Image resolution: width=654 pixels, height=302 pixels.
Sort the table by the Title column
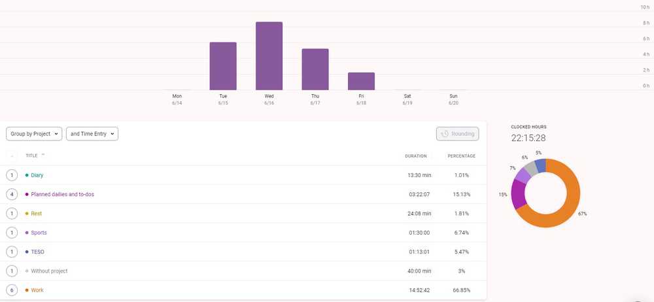coord(31,156)
